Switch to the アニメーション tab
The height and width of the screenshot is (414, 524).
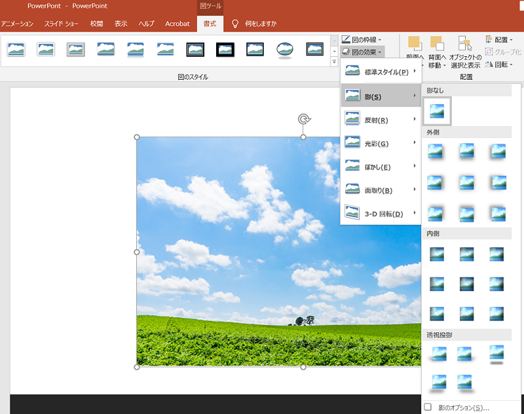pyautogui.click(x=17, y=24)
